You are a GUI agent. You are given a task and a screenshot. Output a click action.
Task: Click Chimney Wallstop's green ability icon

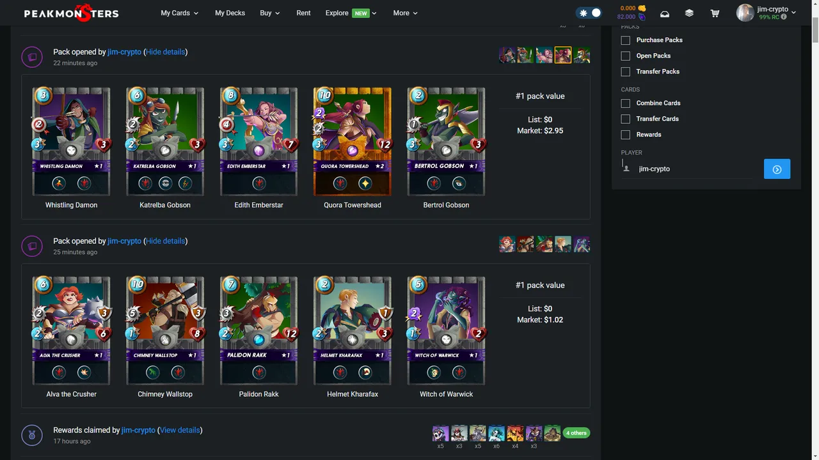(x=152, y=372)
